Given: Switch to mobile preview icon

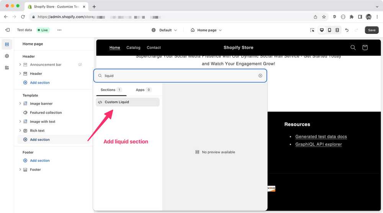Looking at the screenshot, I should coord(329,30).
